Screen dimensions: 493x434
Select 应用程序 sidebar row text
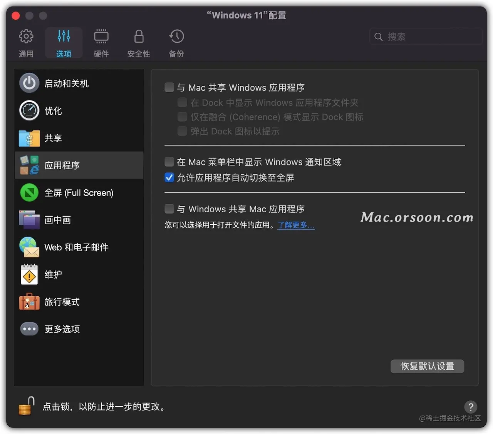62,165
